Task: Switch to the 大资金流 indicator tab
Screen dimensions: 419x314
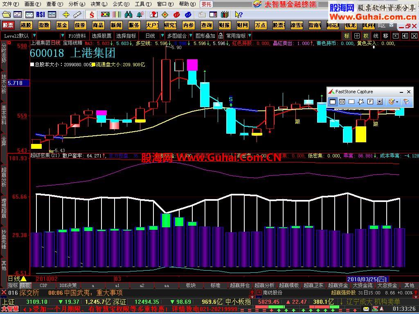Action: (363, 285)
